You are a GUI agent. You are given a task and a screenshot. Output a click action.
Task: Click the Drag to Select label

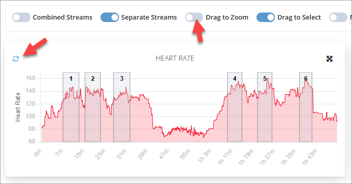tap(299, 18)
